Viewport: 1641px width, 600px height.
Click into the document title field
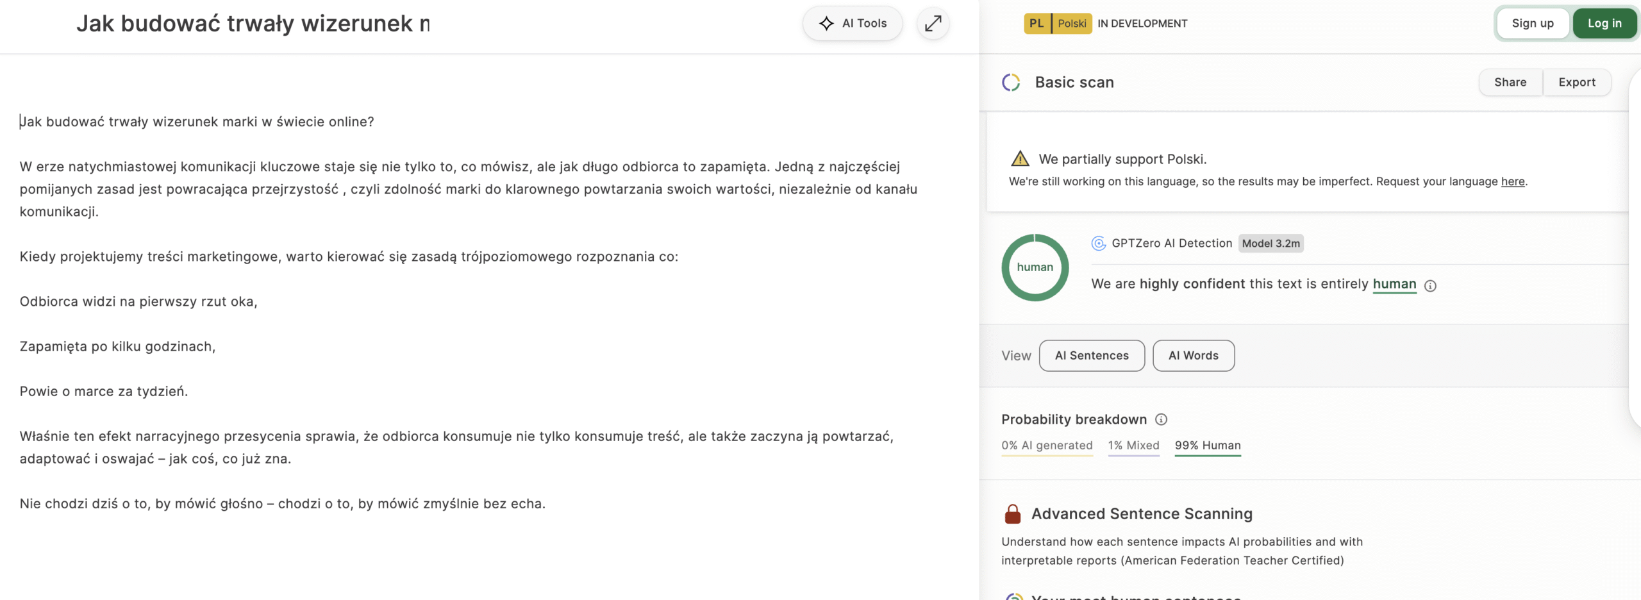point(253,24)
